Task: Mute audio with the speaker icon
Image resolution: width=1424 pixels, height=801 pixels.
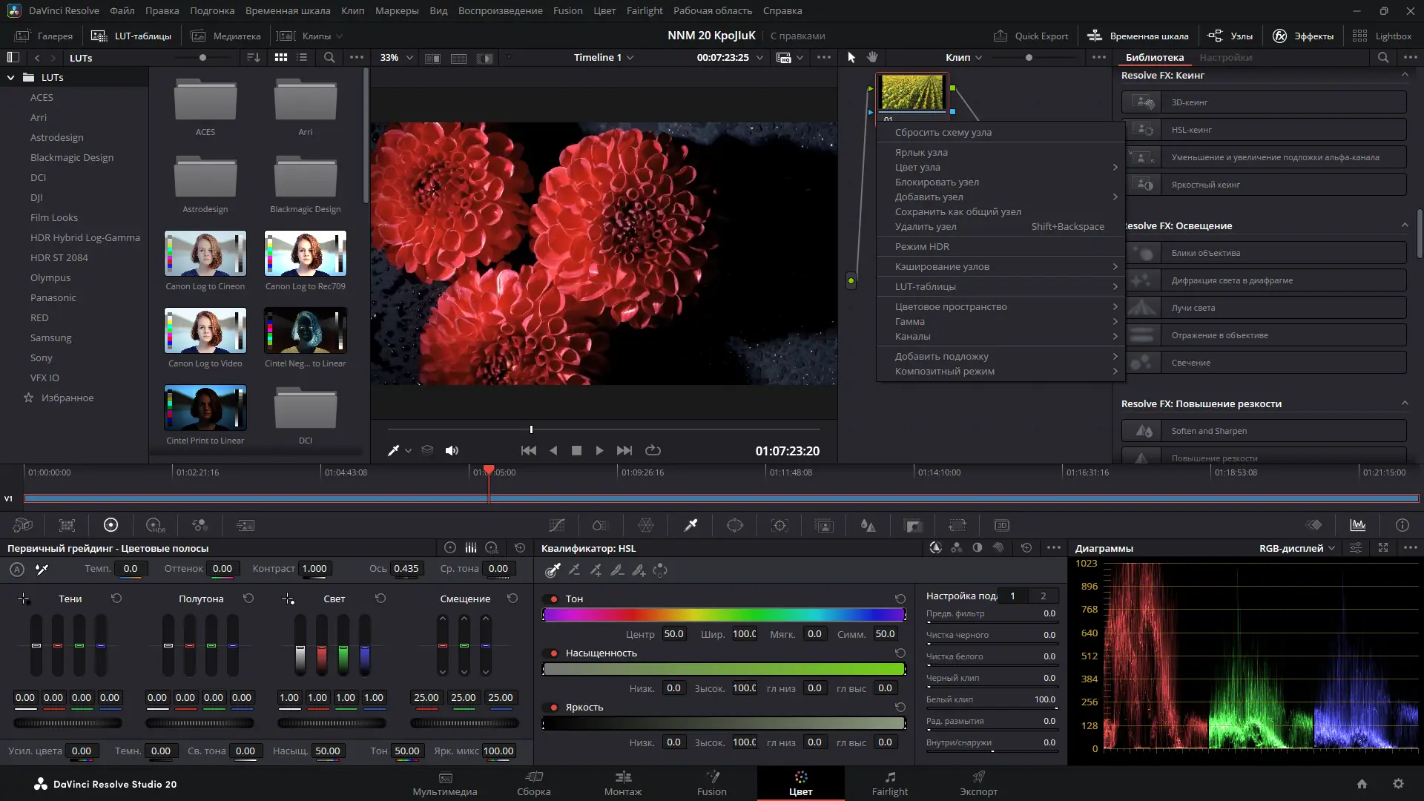Action: (452, 450)
